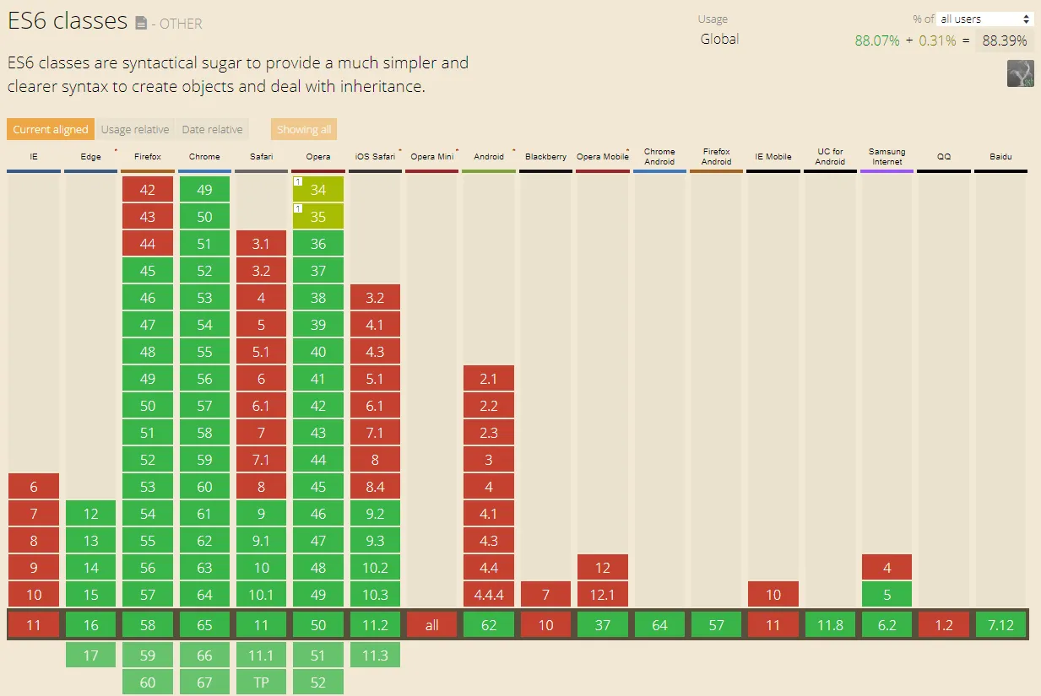
Task: Click the Opera 52 cell
Action: point(318,683)
